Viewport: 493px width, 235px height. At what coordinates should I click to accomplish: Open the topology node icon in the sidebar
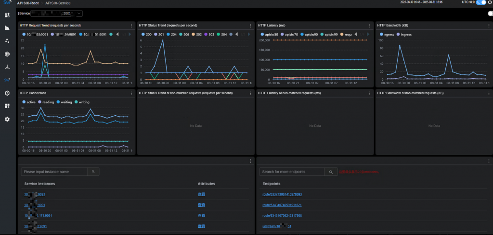tap(7, 67)
